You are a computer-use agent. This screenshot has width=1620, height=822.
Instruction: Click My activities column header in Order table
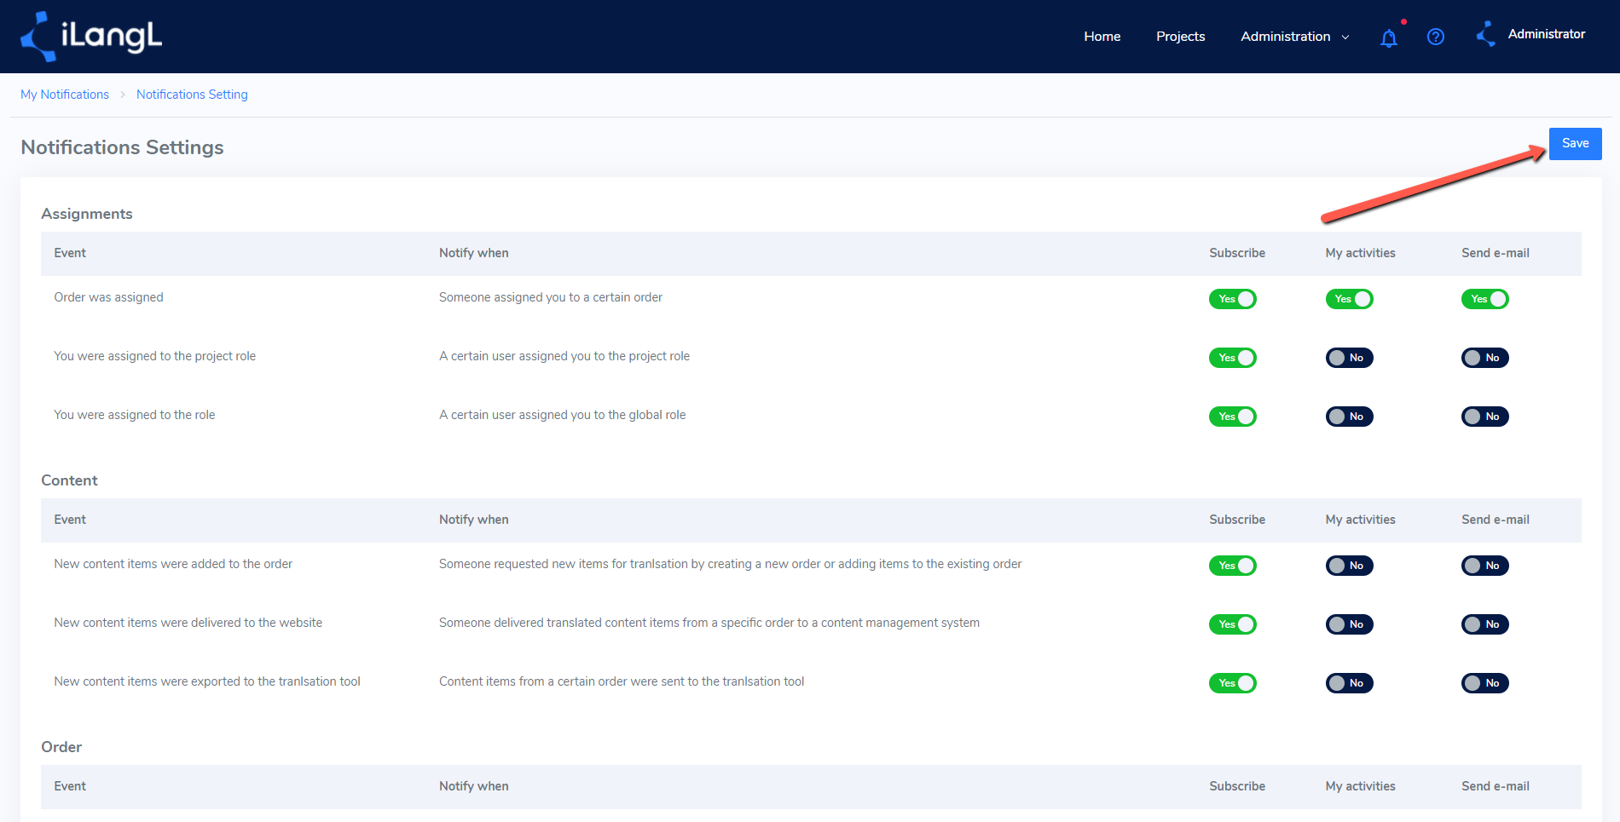1360,786
